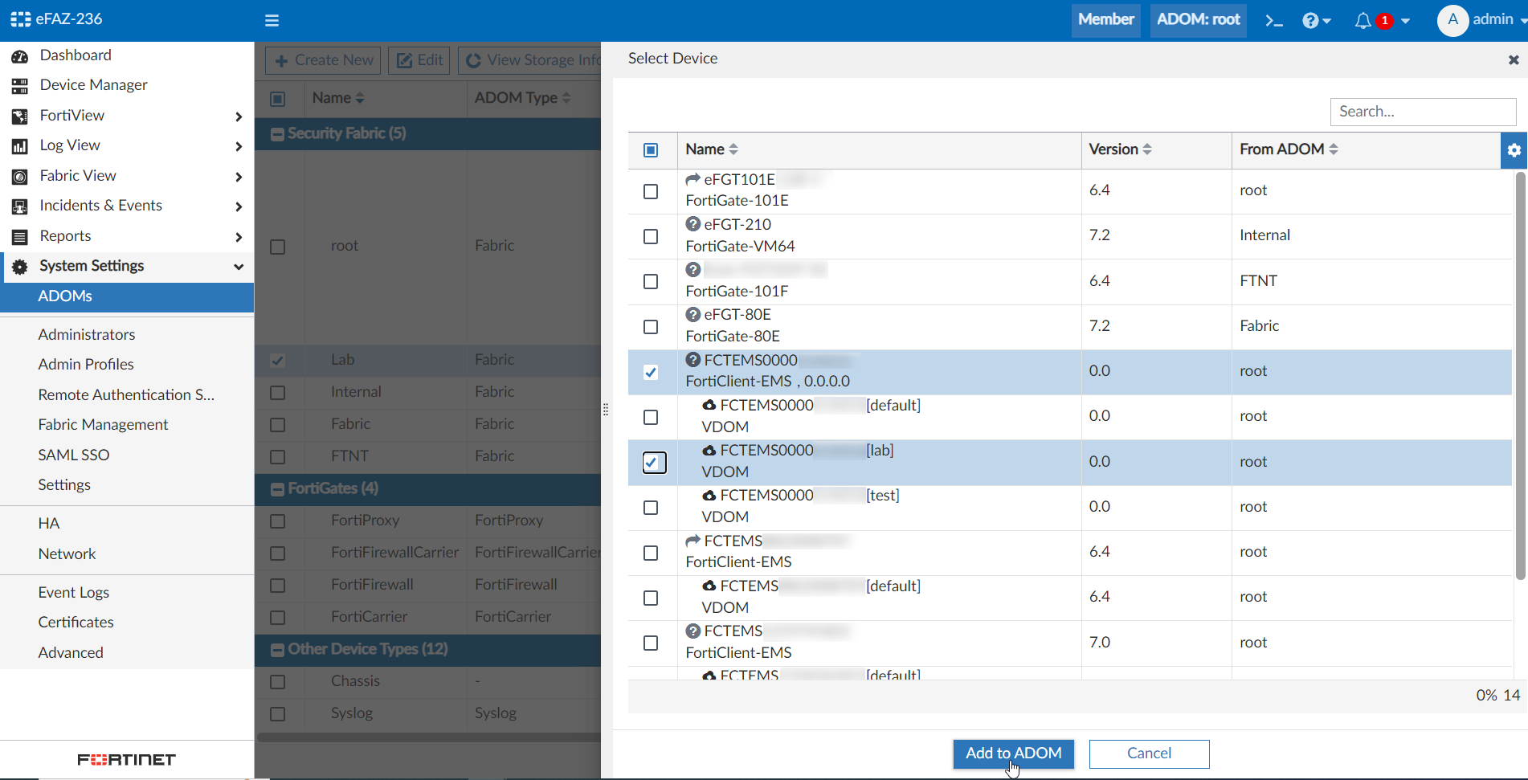Viewport: 1528px width, 780px height.
Task: Open the CLI console icon in top bar
Action: (1273, 20)
